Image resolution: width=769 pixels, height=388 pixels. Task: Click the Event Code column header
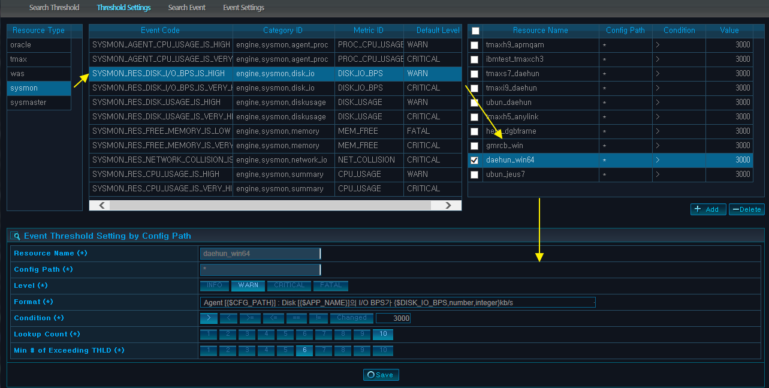pos(161,31)
